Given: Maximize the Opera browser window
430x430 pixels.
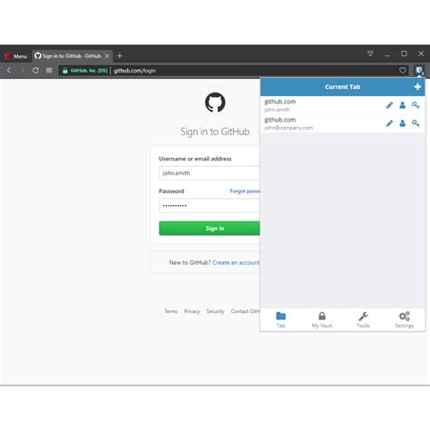Looking at the screenshot, I should [x=405, y=54].
